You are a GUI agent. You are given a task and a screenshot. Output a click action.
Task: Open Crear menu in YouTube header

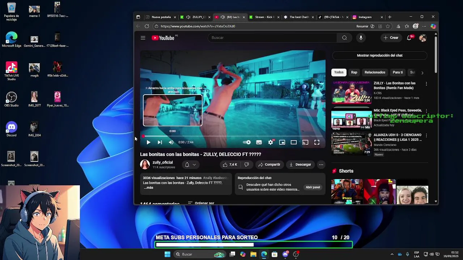pyautogui.click(x=391, y=38)
